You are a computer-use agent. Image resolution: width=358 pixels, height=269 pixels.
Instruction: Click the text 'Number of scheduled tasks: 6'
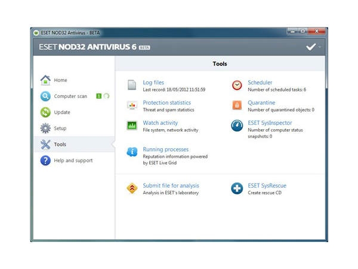(x=277, y=90)
